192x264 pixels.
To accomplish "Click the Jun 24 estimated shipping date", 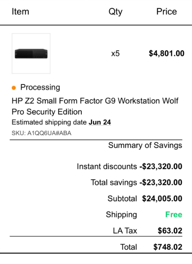I will [x=100, y=122].
